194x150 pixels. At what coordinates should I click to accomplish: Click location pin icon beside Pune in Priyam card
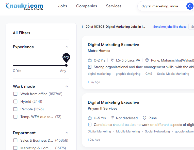click(x=144, y=118)
